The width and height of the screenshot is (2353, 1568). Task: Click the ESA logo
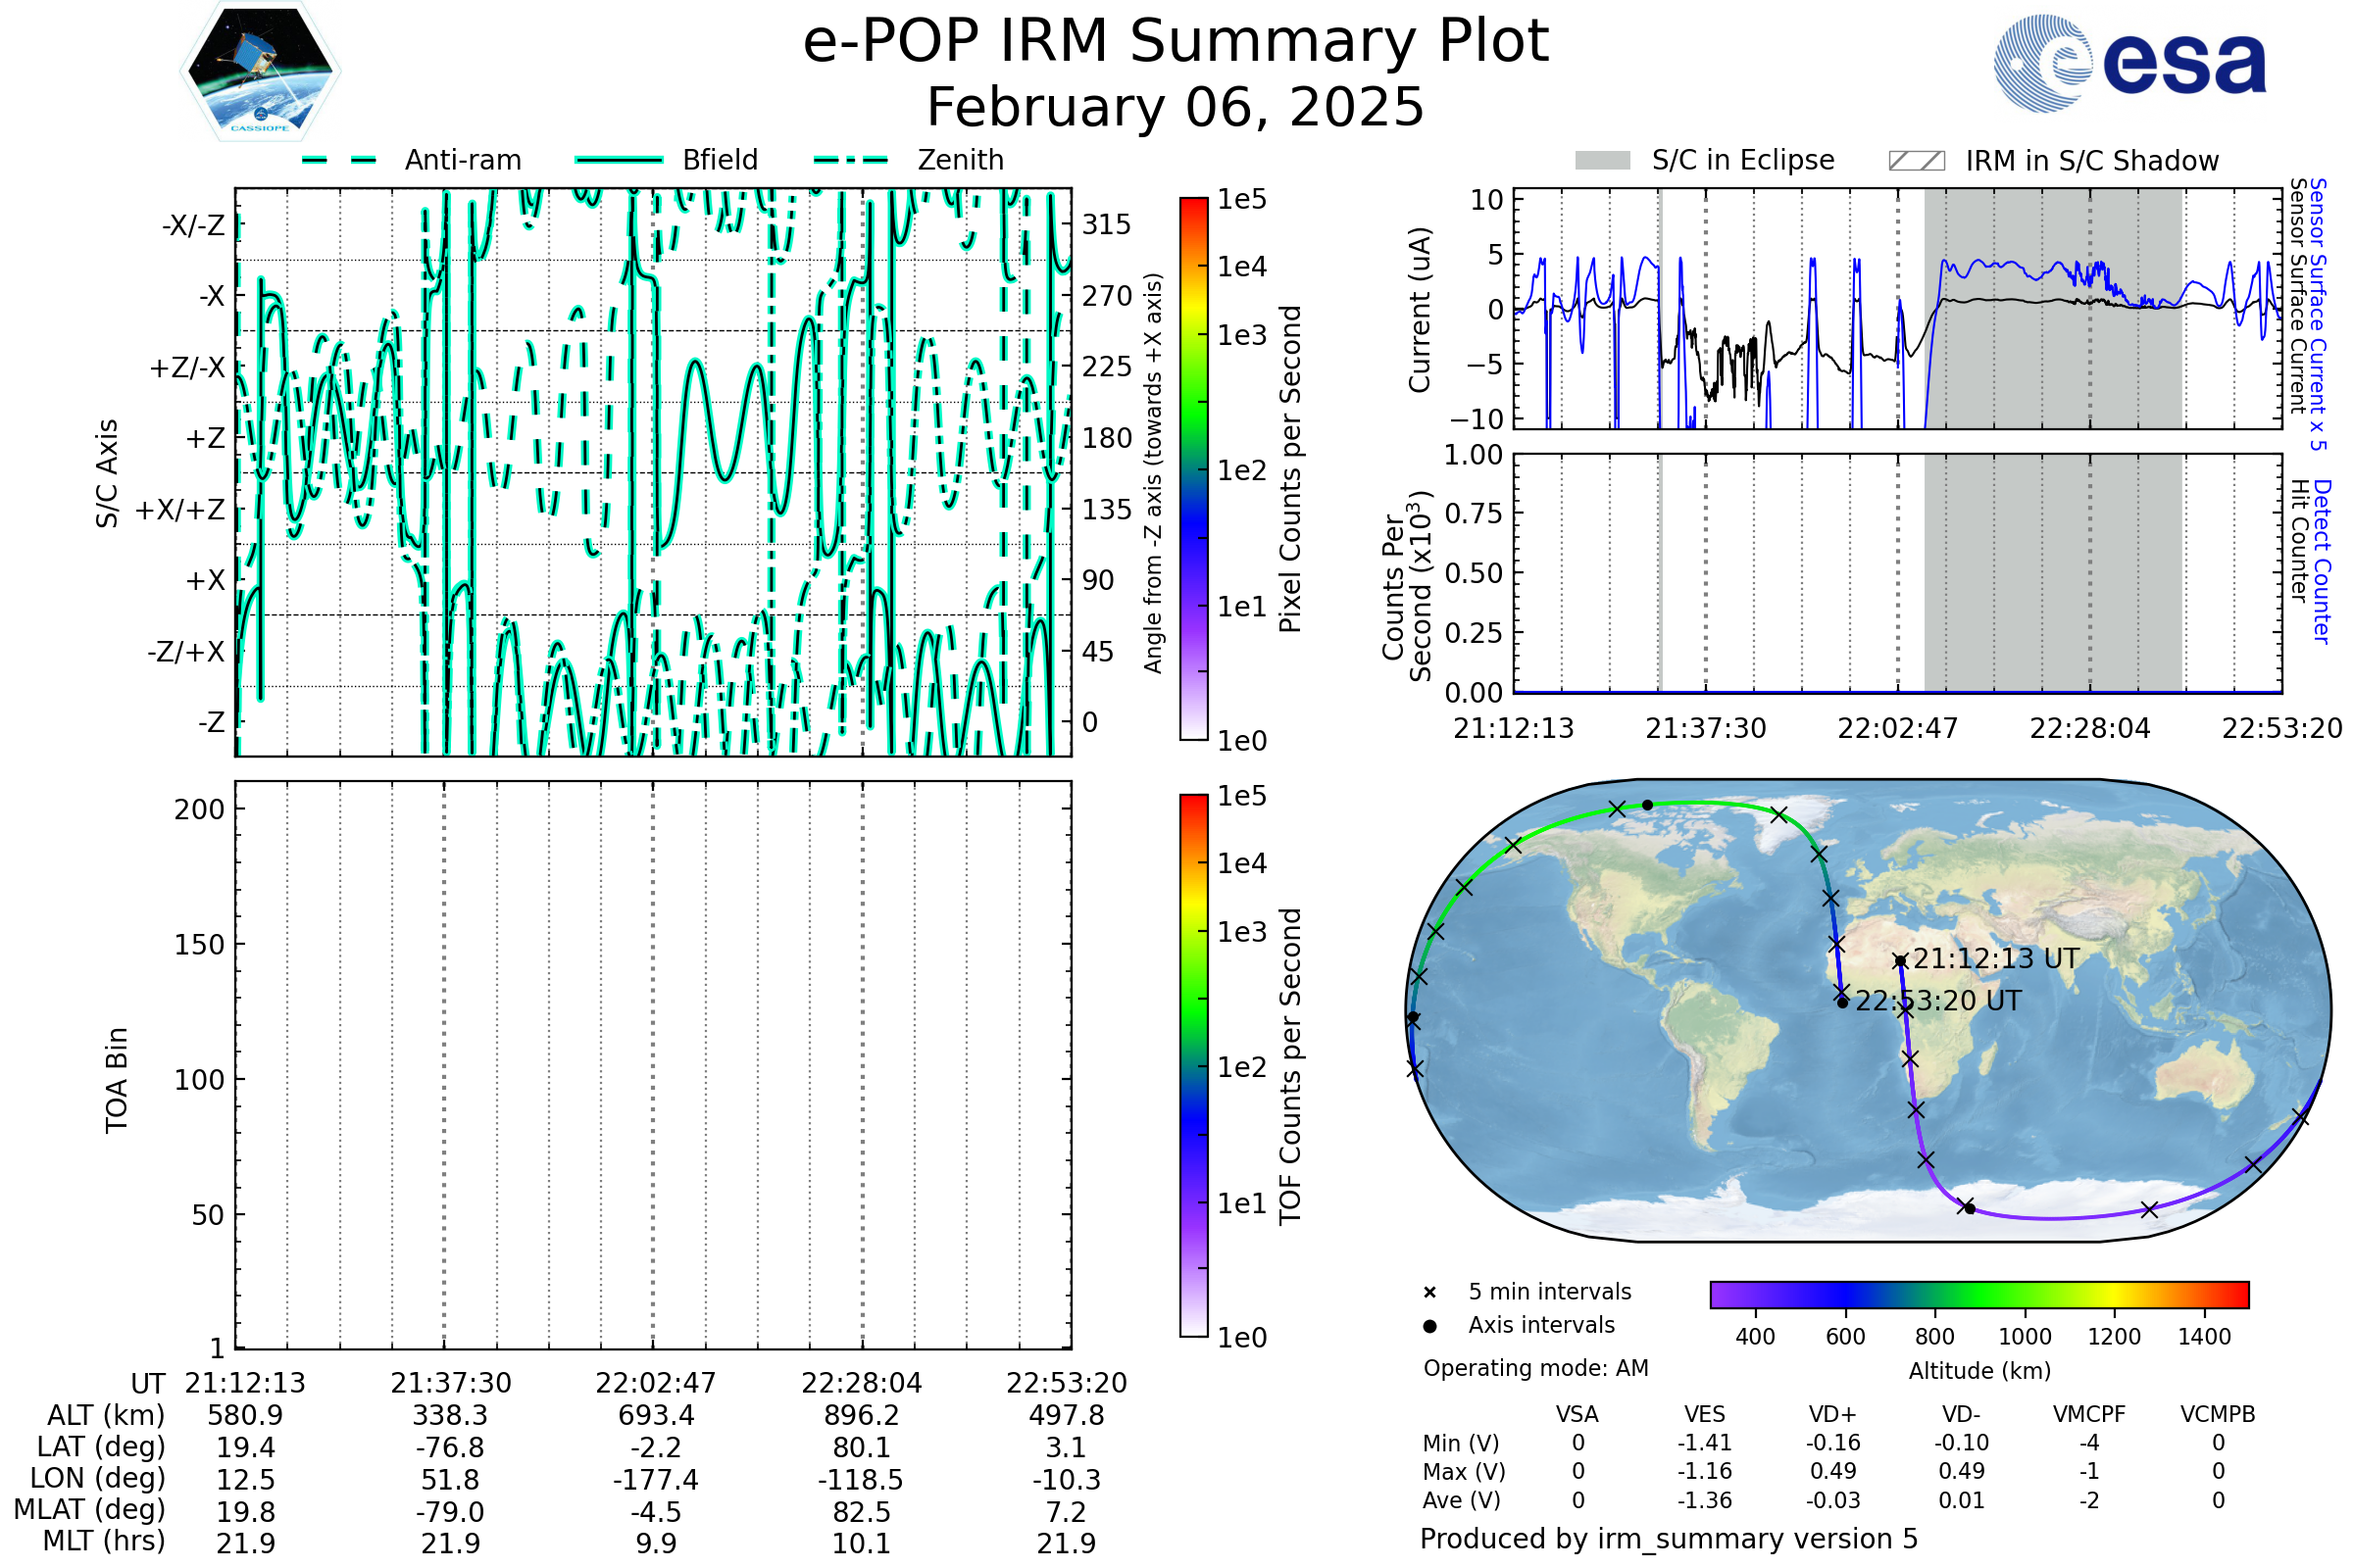[x=2129, y=64]
